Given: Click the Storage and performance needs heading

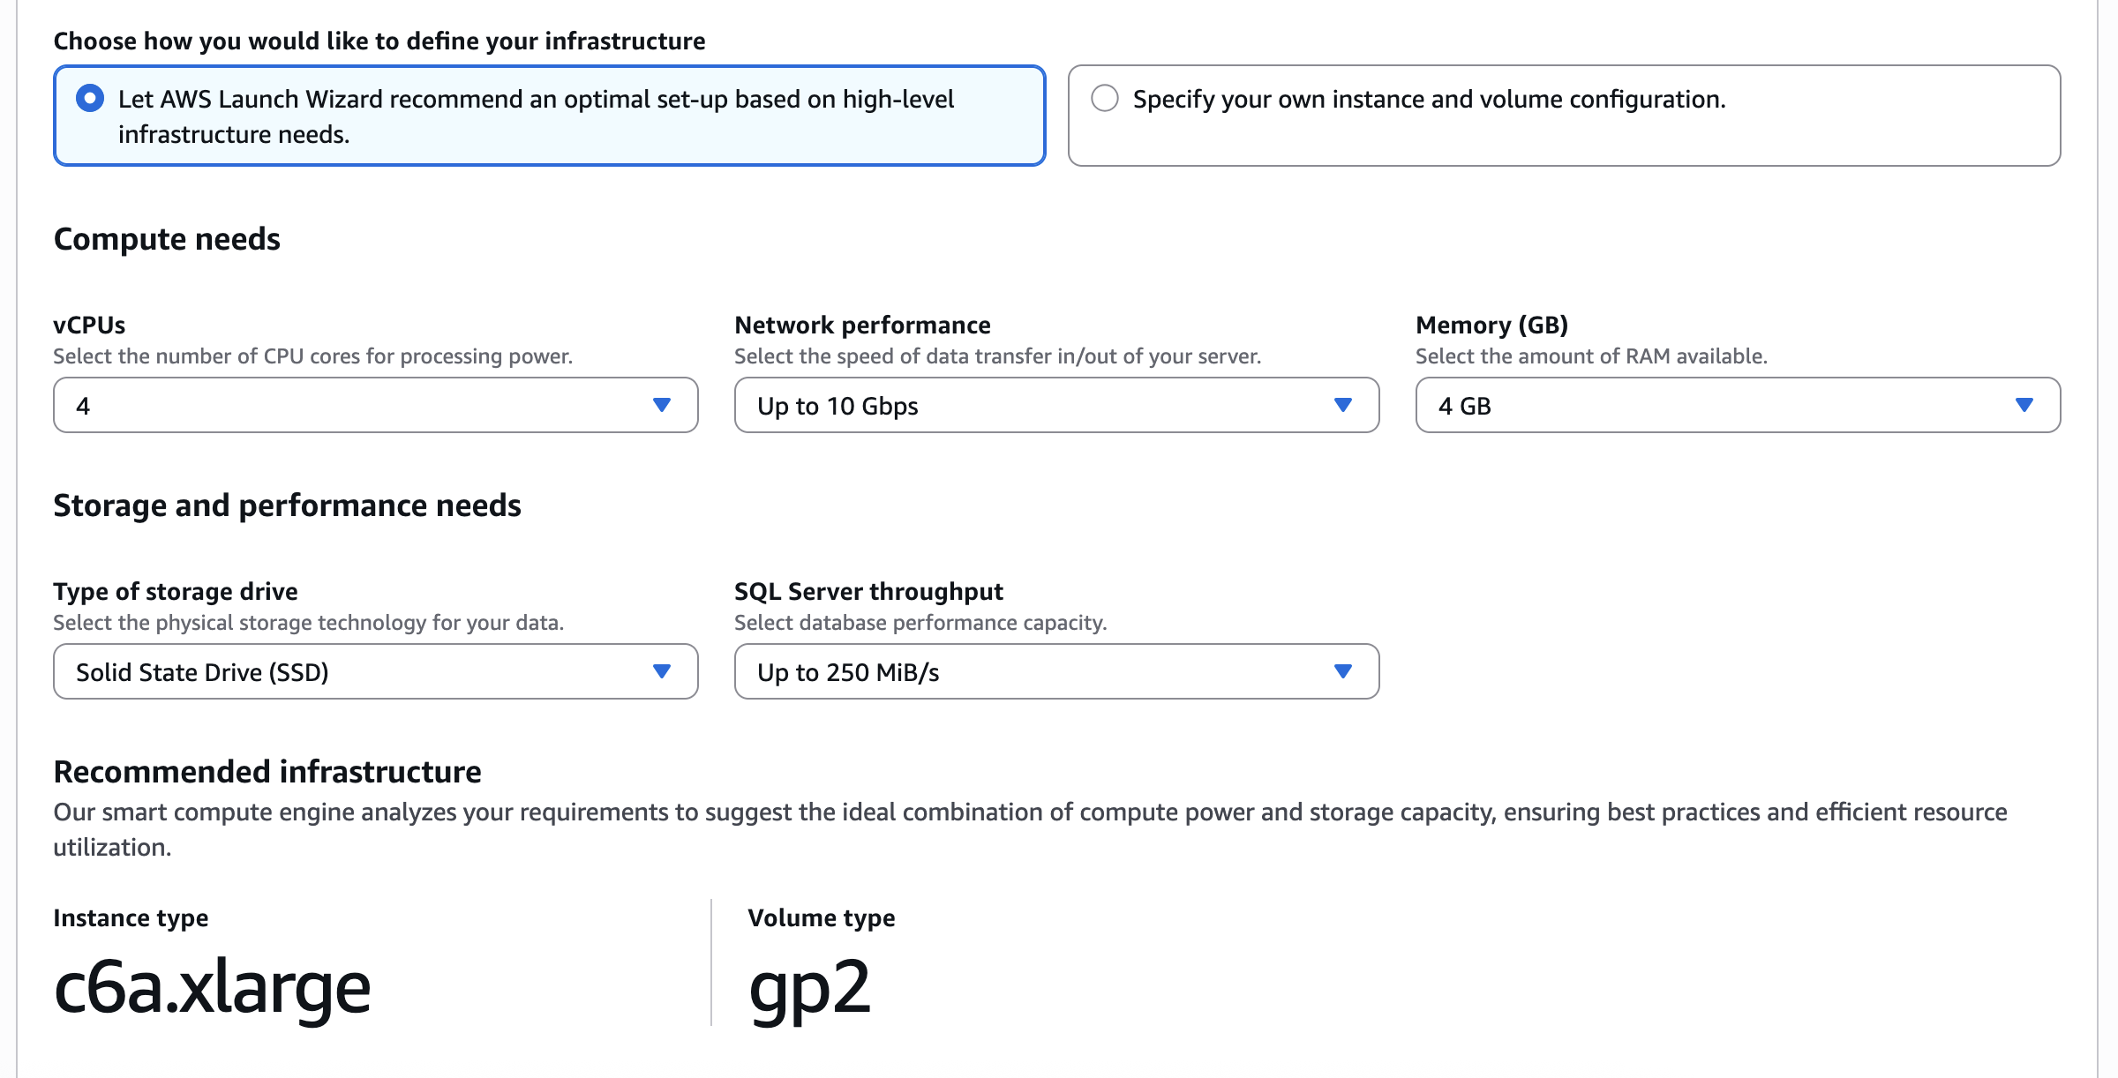Looking at the screenshot, I should point(288,505).
